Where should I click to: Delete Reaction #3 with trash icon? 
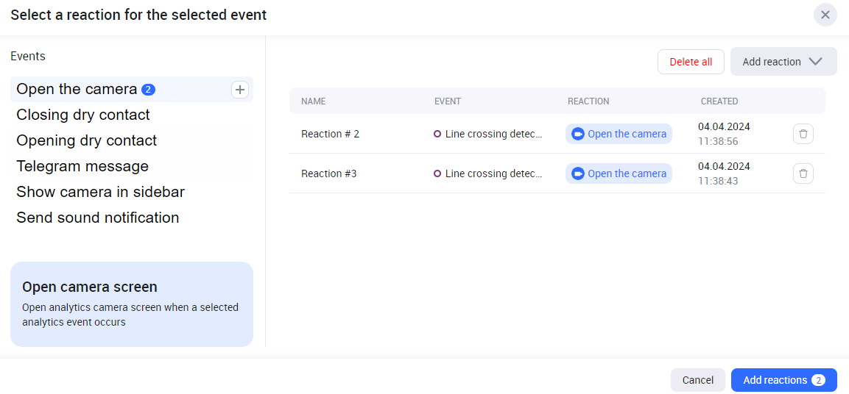tap(803, 173)
